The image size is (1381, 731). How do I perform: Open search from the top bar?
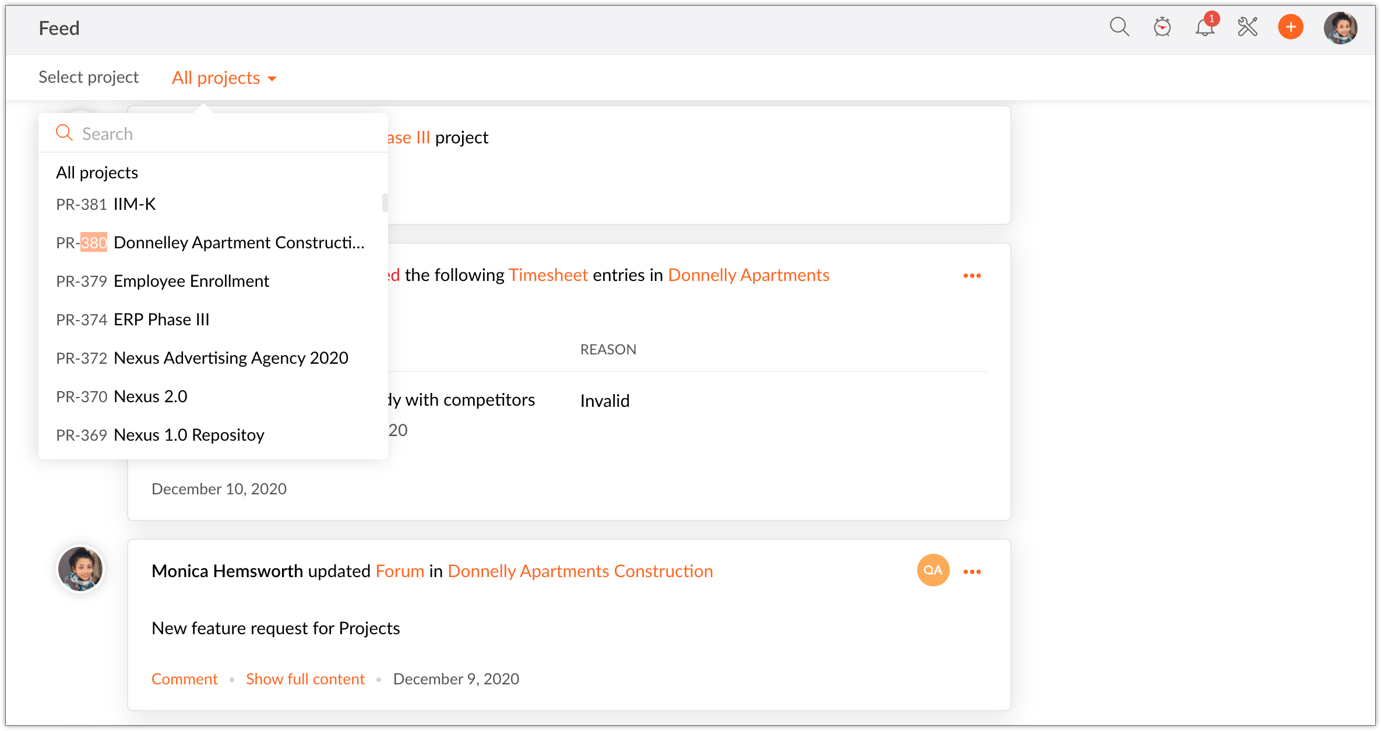1119,27
